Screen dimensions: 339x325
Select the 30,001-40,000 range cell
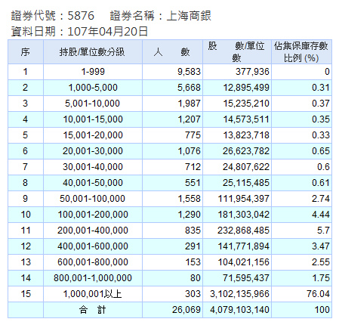(93, 167)
